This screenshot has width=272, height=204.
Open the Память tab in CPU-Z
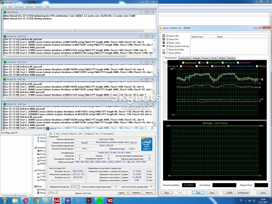tap(73, 134)
